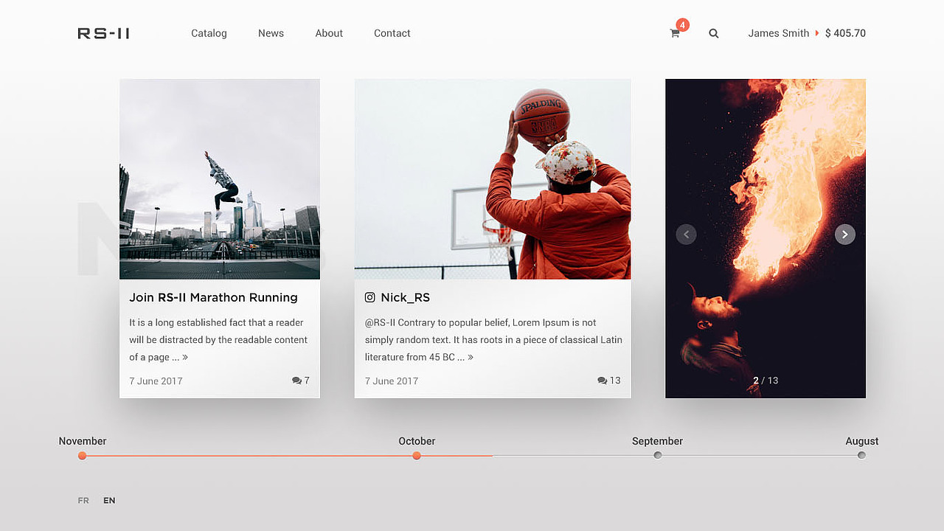The image size is (944, 531).
Task: Click the August label on timeline
Action: 861,441
